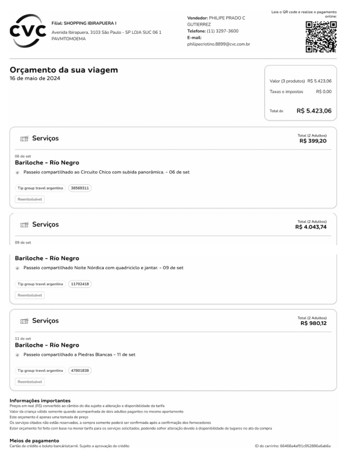Click ticket icon in R$ 980,12 Serviços section
Screen dimensions: 346x462
click(24, 321)
